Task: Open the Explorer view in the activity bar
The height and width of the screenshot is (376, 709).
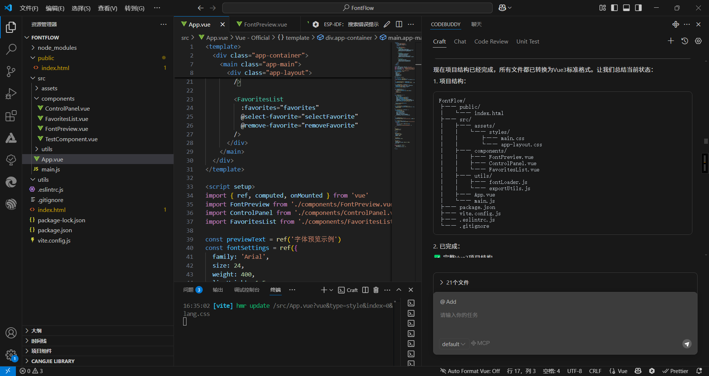Action: pyautogui.click(x=11, y=27)
